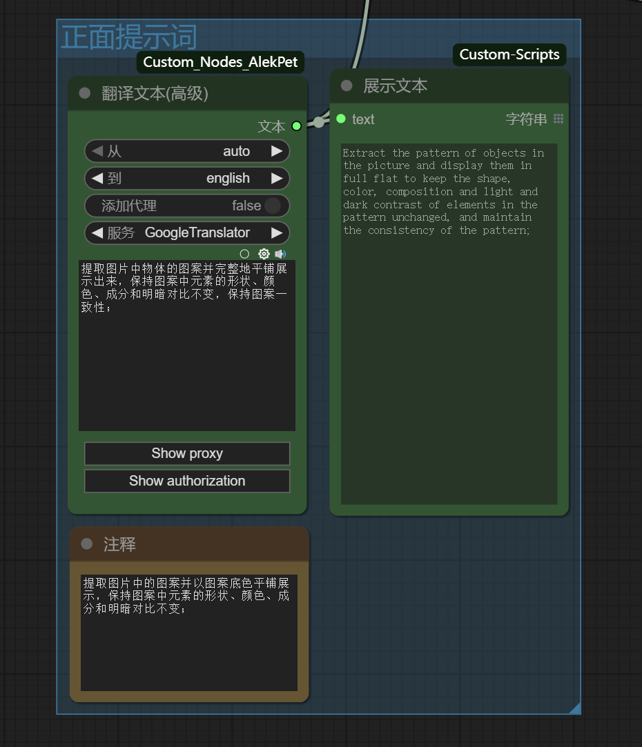The image size is (642, 747).
Task: Open the 到 english language dropdown
Action: click(187, 179)
